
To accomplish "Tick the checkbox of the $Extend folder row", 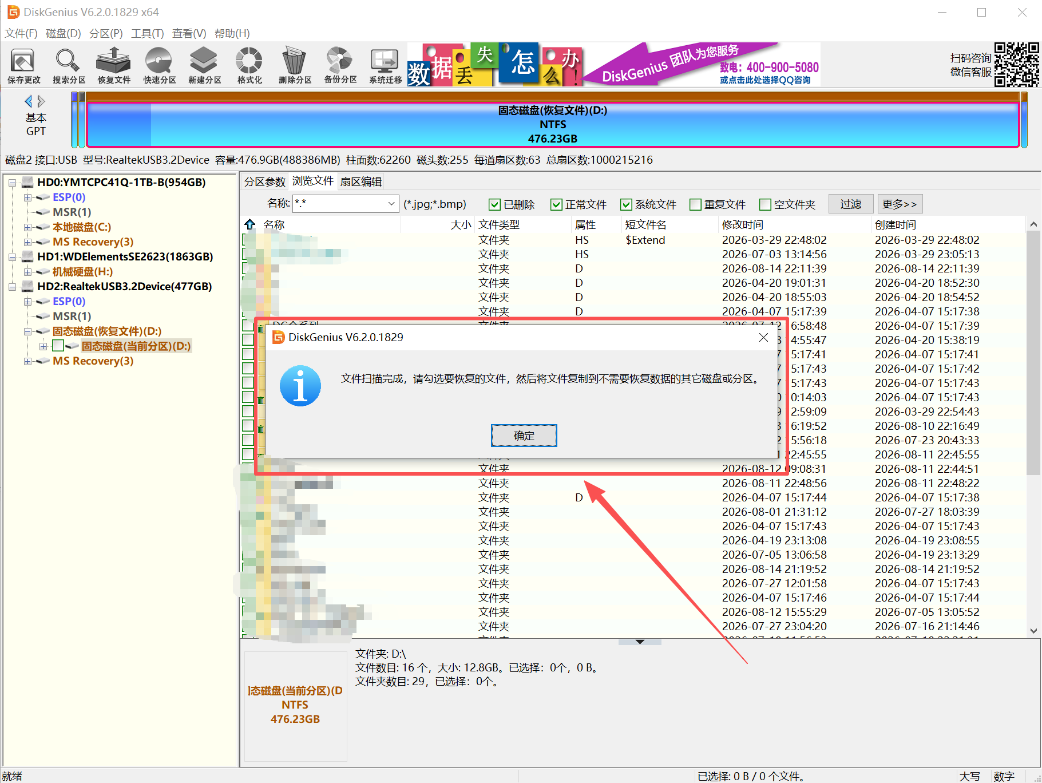I will [x=247, y=240].
